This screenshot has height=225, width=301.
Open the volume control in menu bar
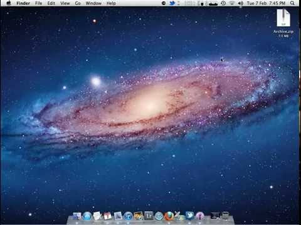coord(241,3)
